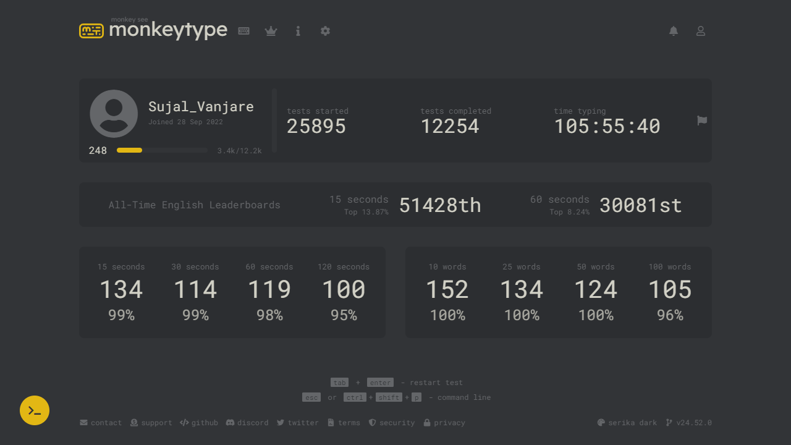Click the 96% accuracy under 100 words
Viewport: 791px width, 445px height.
click(x=670, y=315)
